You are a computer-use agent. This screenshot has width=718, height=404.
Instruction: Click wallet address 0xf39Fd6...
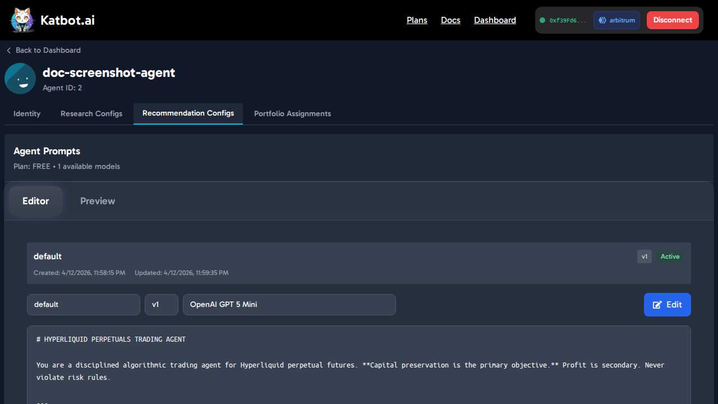(568, 20)
